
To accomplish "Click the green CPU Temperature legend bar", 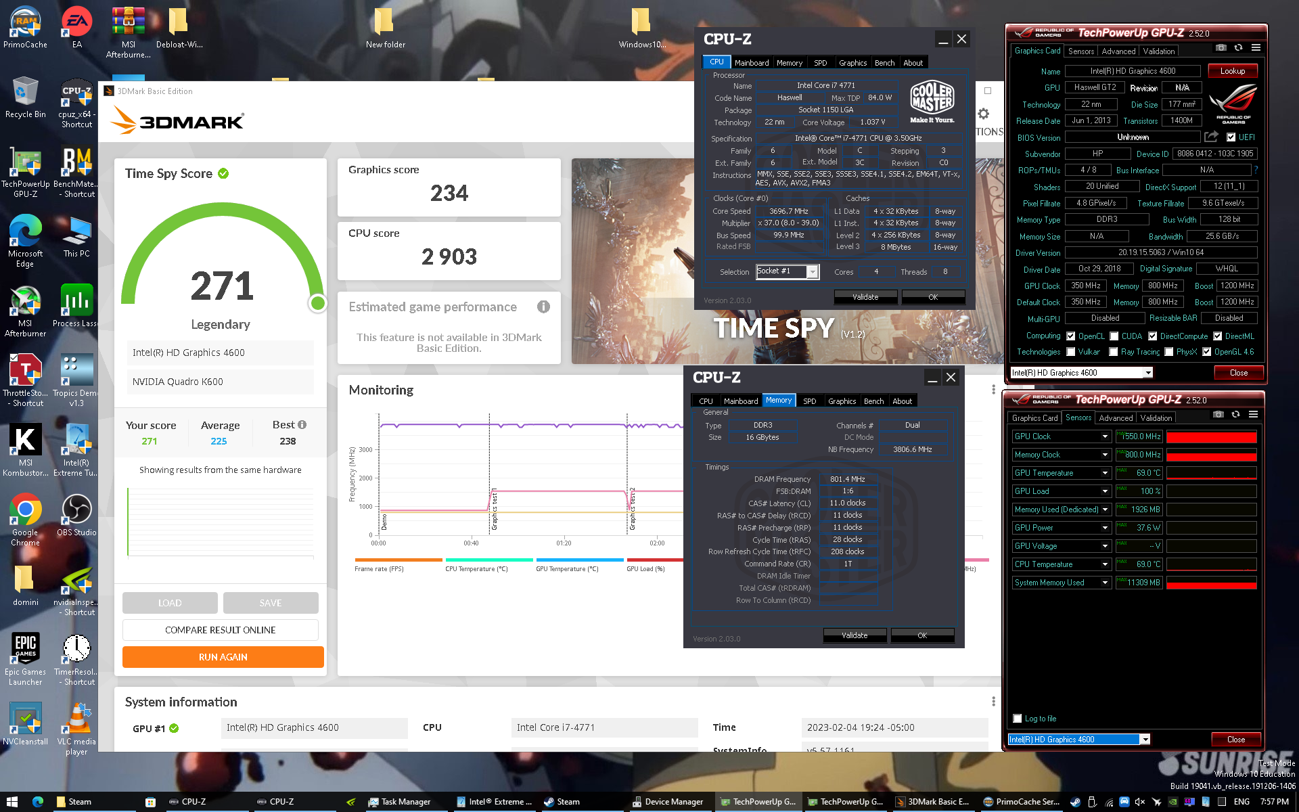I will click(x=489, y=560).
